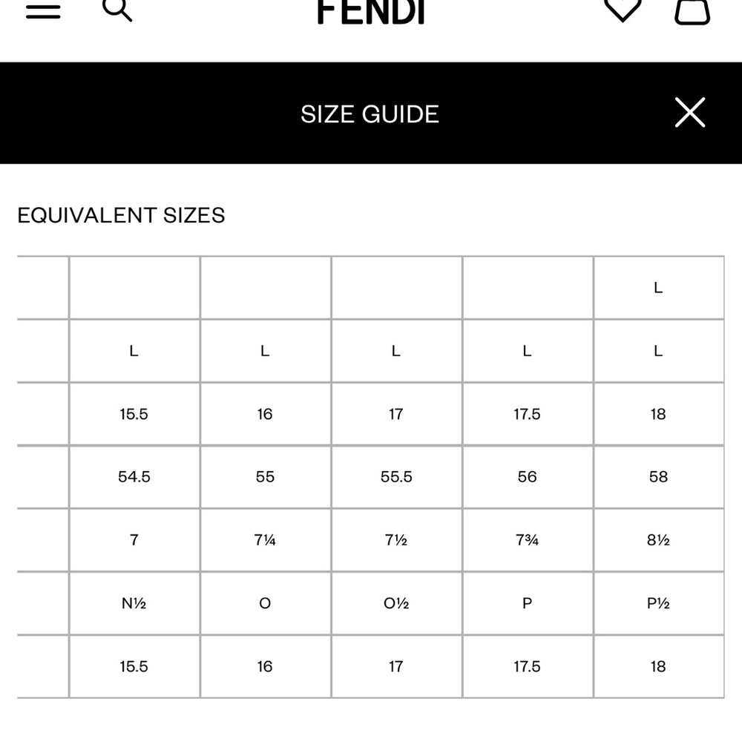Select size L in the first column
The height and width of the screenshot is (742, 742).
point(134,351)
